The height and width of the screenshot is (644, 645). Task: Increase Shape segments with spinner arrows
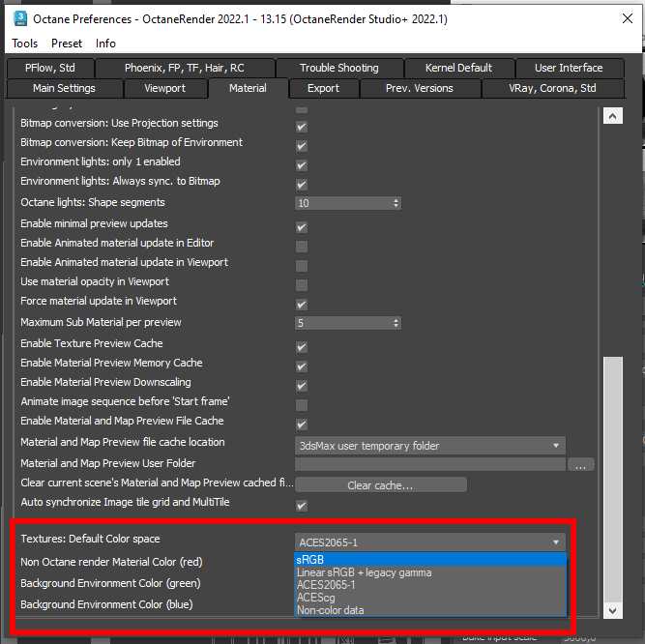(396, 201)
